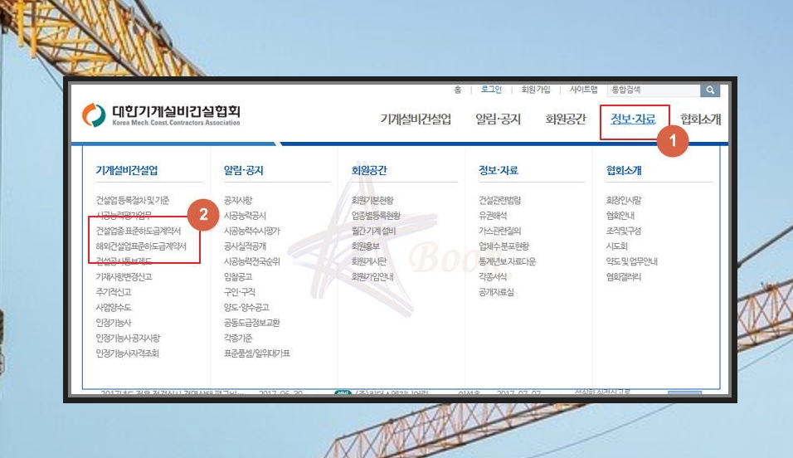Select 기재사항변경신고
The height and width of the screenshot is (458, 793).
click(x=124, y=277)
